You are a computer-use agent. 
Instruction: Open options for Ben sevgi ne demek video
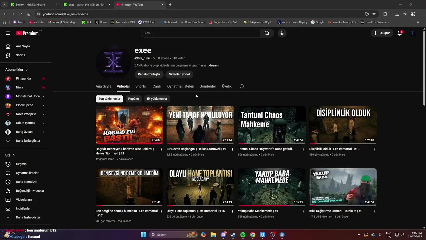(161, 212)
